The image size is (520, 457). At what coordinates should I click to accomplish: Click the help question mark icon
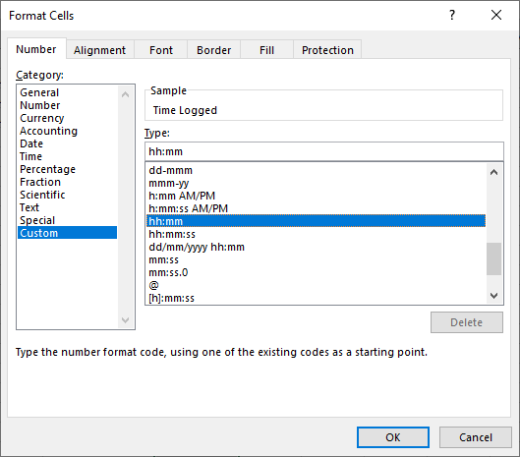tap(452, 15)
